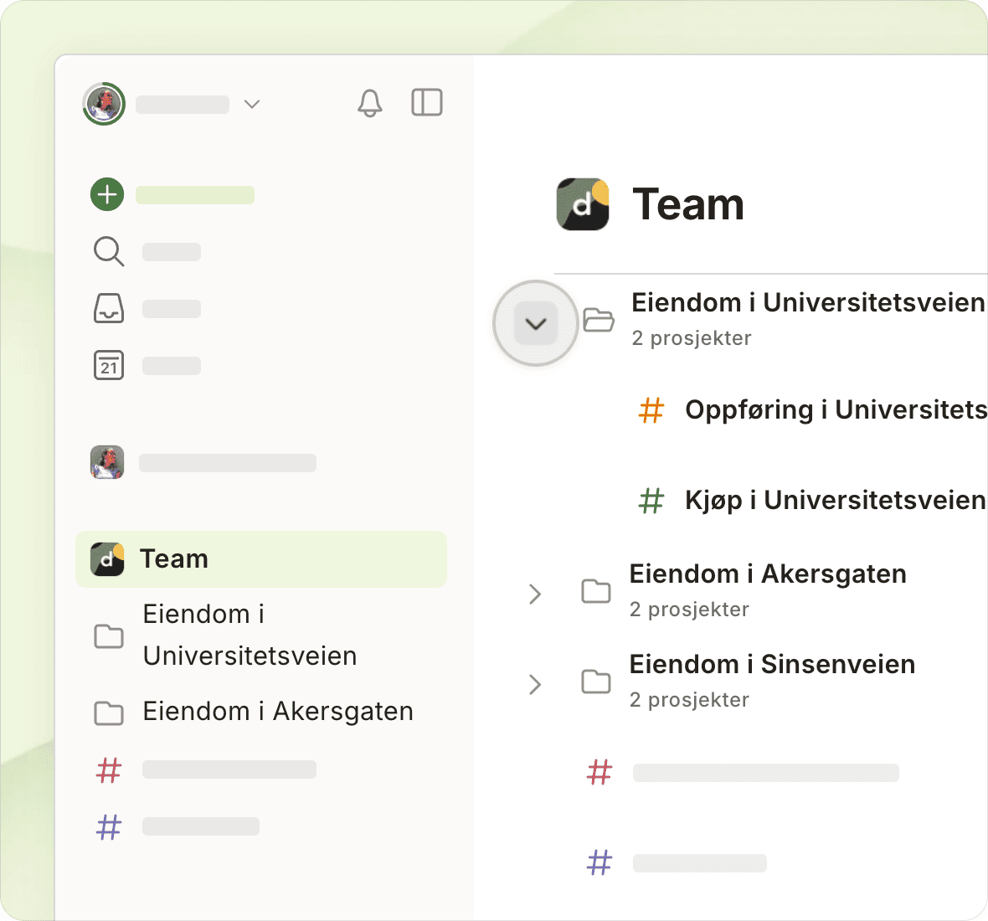Screen dimensions: 988x921
Task: Open search with the magnifier icon
Action: click(x=109, y=251)
